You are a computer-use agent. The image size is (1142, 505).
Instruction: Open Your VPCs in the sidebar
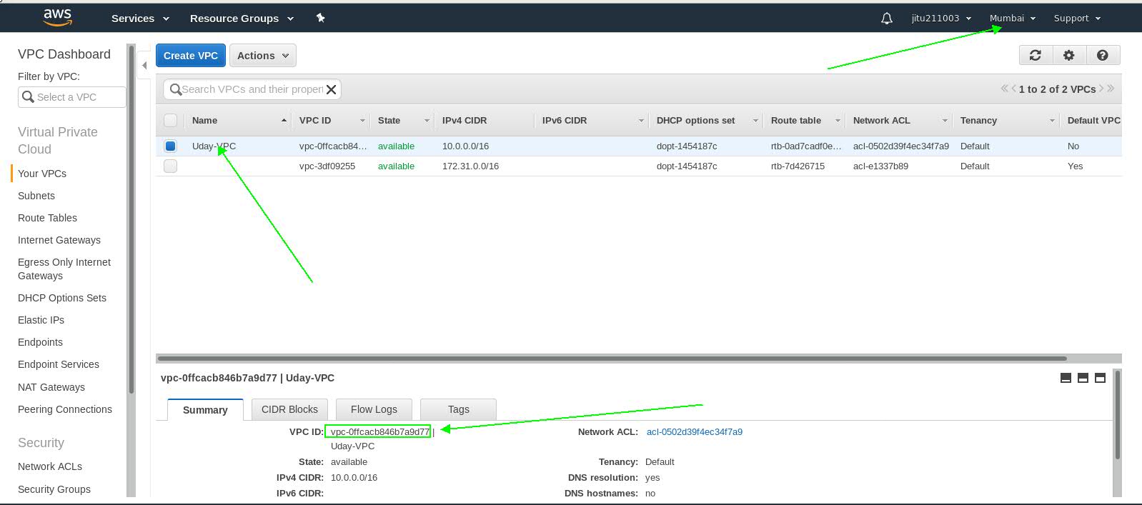[42, 174]
